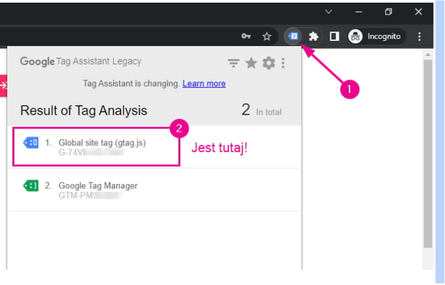Image resolution: width=445 pixels, height=285 pixels.
Task: Click the Result of Tag Analysis heading
Action: coord(84,111)
